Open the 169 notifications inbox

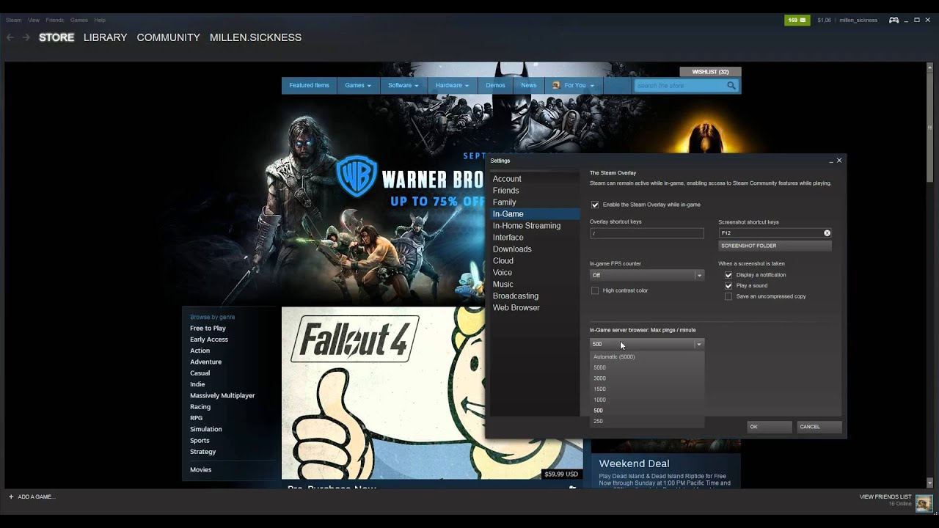[797, 20]
